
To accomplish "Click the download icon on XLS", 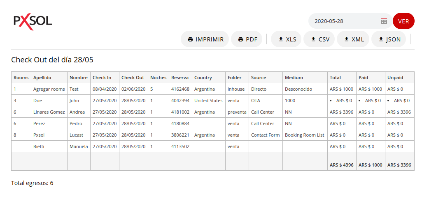I will 281,39.
